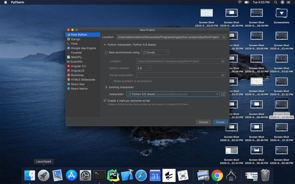Choose the Django project type

[x=83, y=39]
